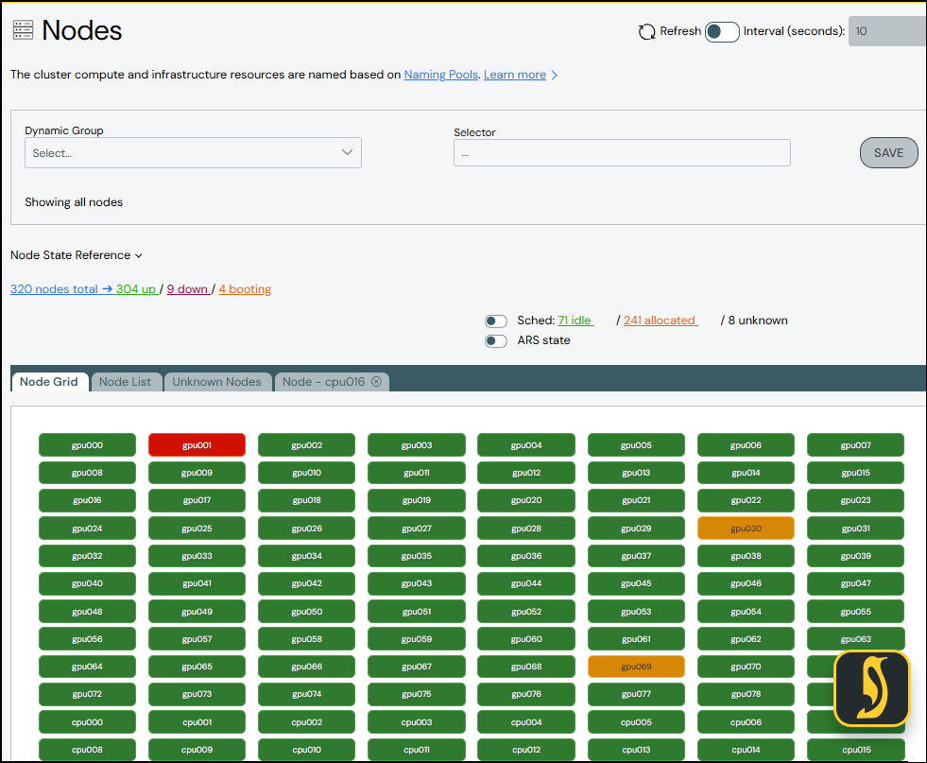927x763 pixels.
Task: Click node gpu067
Action: (417, 667)
